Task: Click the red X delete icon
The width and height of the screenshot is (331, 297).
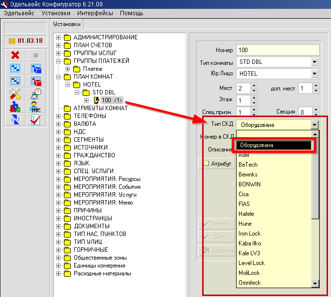Action: pyautogui.click(x=15, y=56)
